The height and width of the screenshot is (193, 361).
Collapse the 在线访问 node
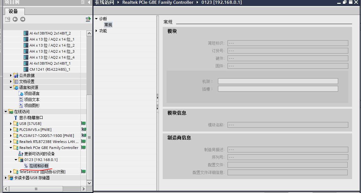tap(6, 112)
